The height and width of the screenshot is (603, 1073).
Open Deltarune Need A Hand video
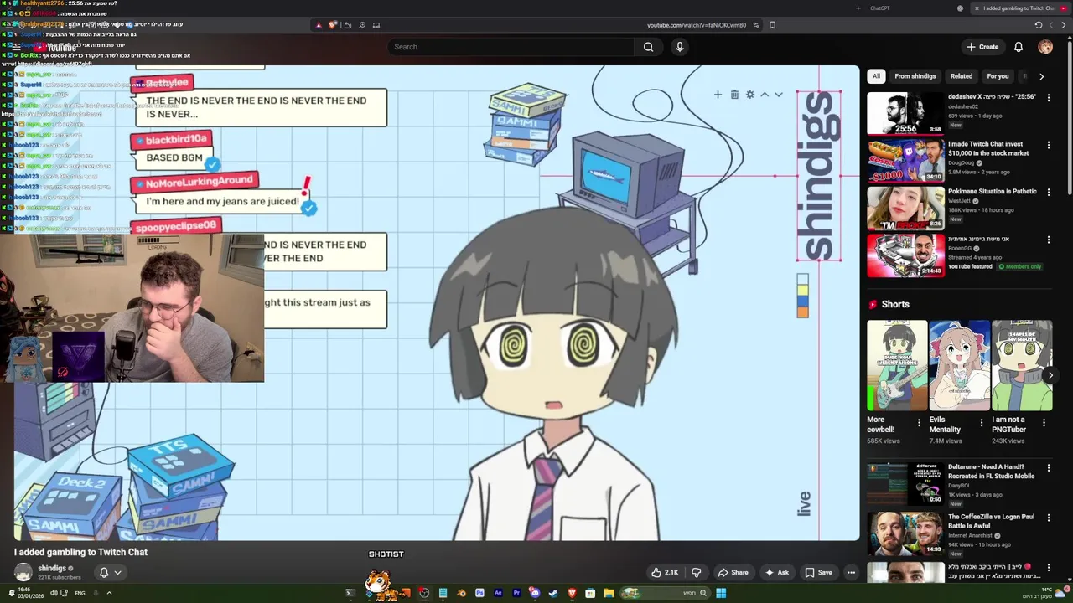[x=905, y=483]
